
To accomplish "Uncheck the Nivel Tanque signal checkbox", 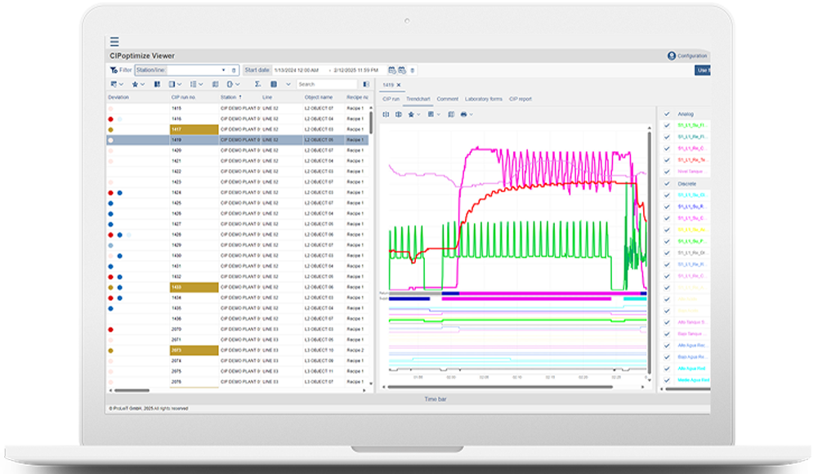I will click(x=667, y=172).
